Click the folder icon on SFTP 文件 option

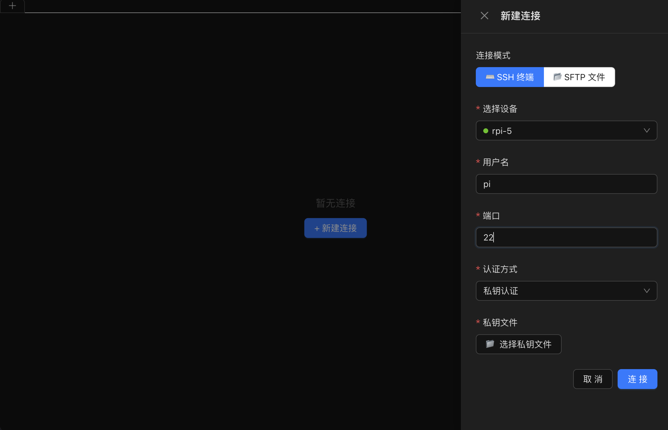(557, 77)
